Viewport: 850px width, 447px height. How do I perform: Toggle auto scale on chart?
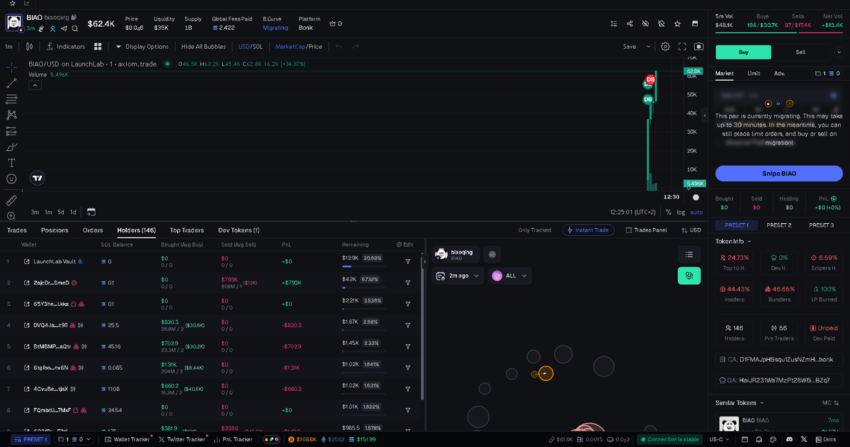pyautogui.click(x=696, y=212)
